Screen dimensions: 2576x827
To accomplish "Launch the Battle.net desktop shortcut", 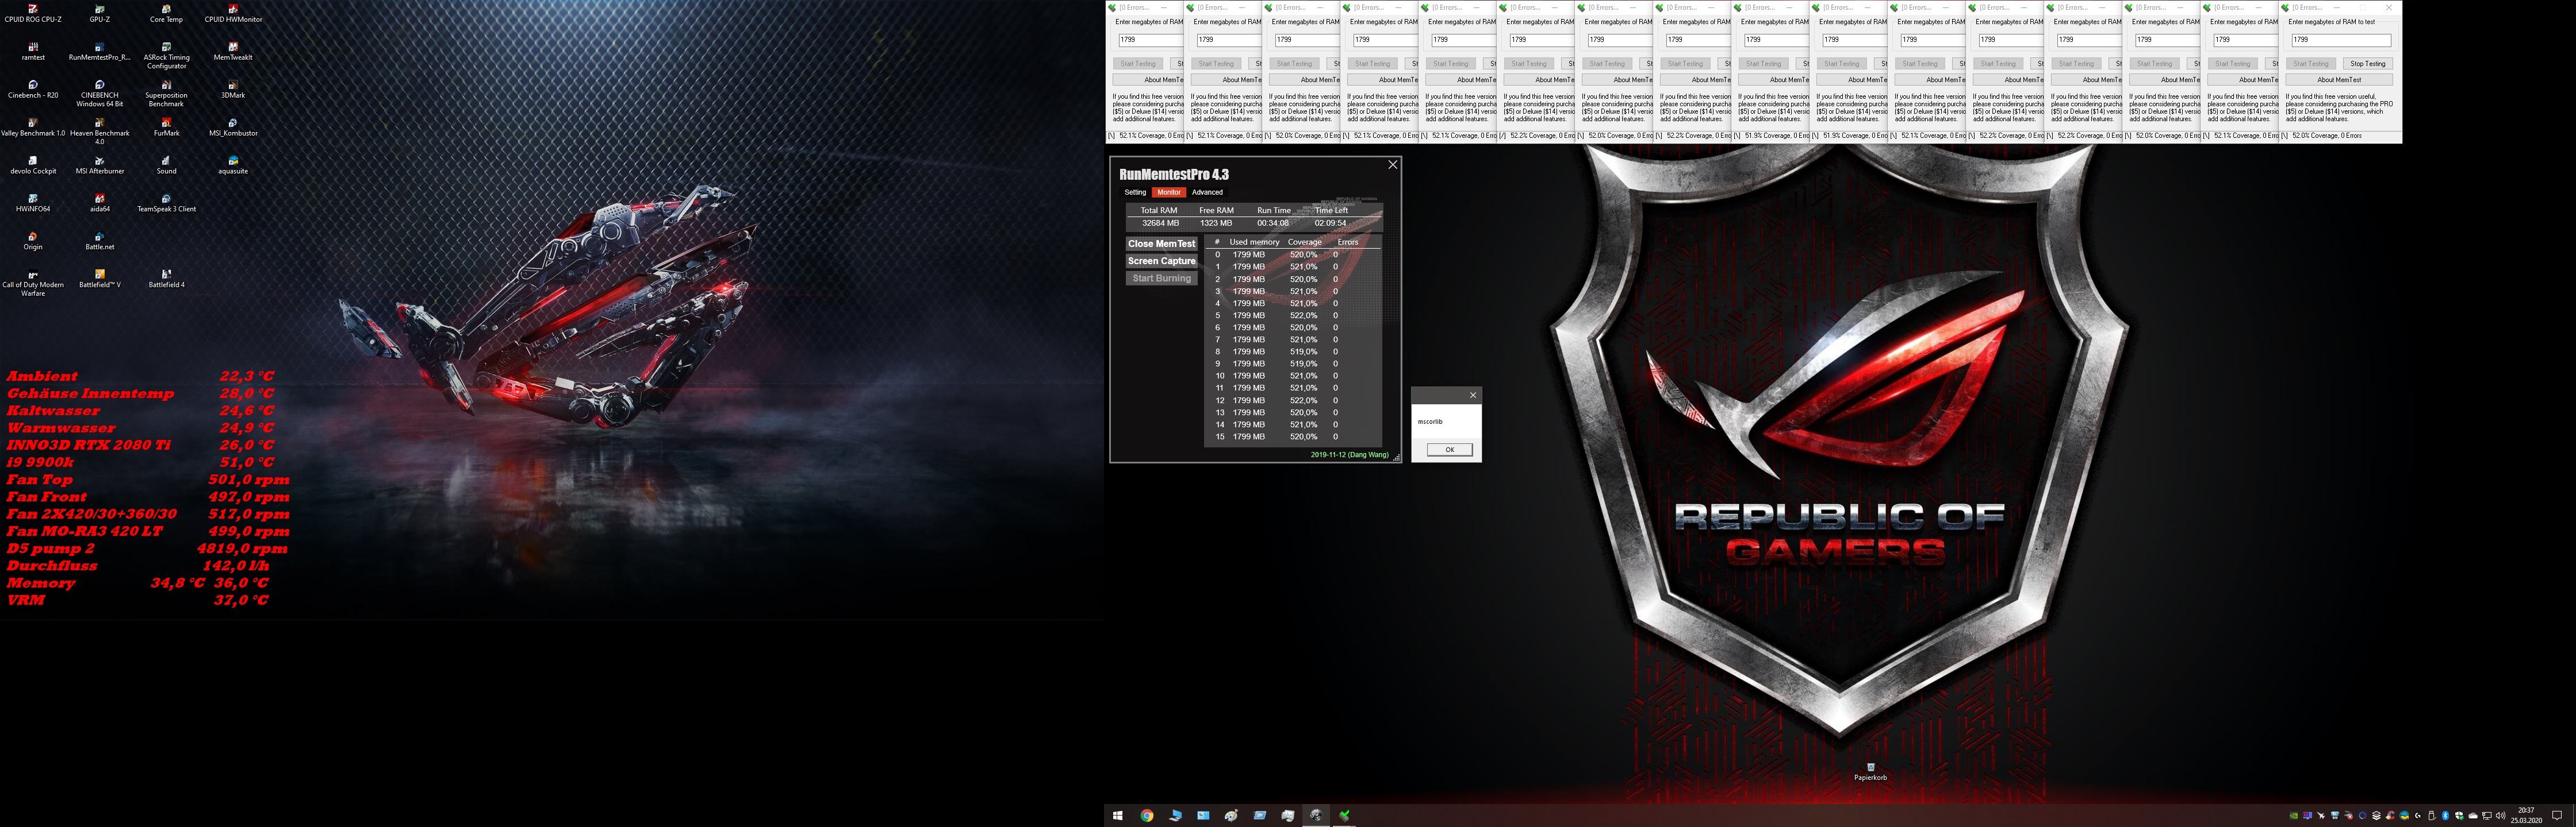I will pos(99,241).
